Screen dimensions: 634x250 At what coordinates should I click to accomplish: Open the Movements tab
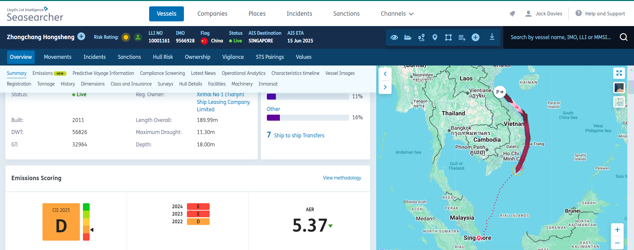[x=58, y=57]
